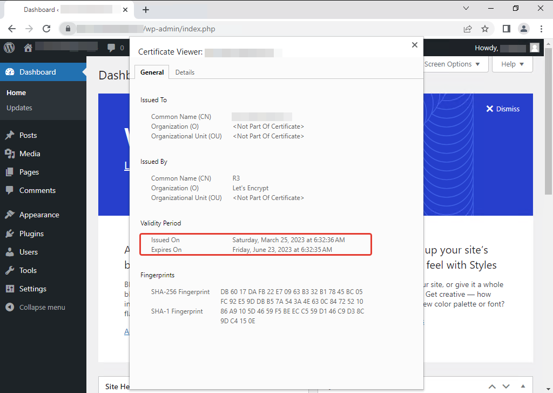Open the Chrome profile avatar icon
Viewport: 553px width, 393px height.
point(523,29)
